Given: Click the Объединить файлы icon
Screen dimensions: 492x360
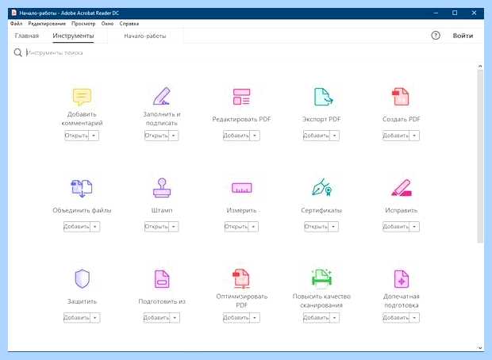Looking at the screenshot, I should click(x=82, y=188).
